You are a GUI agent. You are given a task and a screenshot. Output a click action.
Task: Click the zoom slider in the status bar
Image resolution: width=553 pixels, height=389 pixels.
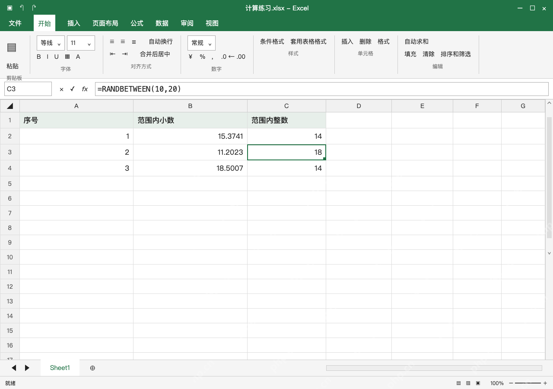coord(528,383)
